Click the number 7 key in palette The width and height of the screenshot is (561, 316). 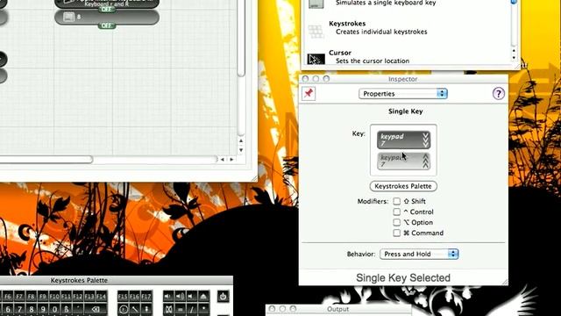[19, 309]
